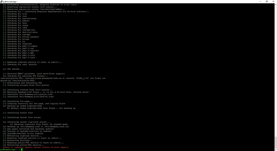The image size is (277, 151).
Task: Restore down the terminal window
Action: (267, 2)
